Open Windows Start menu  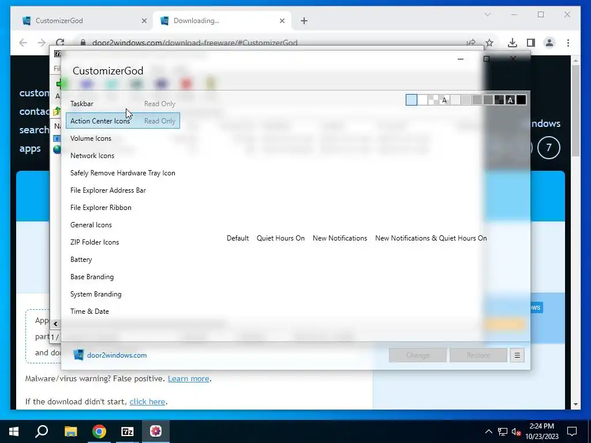(14, 431)
